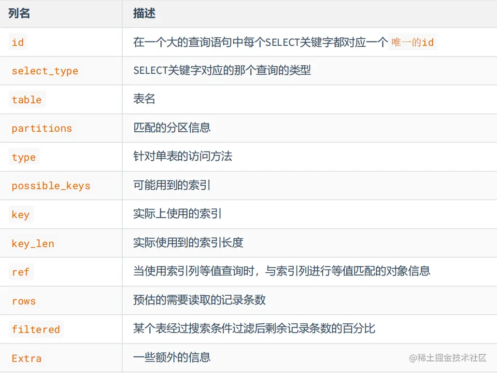This screenshot has height=373, width=497.
Task: Click description '某个表经过搜索条件过滤后剩余记录条数的百分比'
Action: (254, 329)
